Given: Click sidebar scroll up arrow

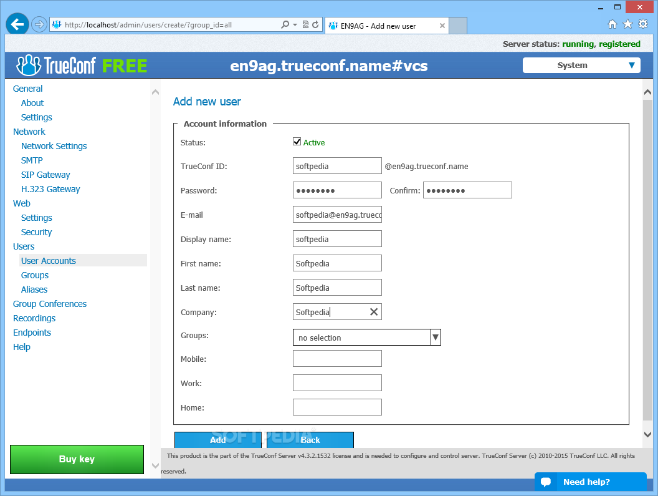Looking at the screenshot, I should click(x=155, y=92).
